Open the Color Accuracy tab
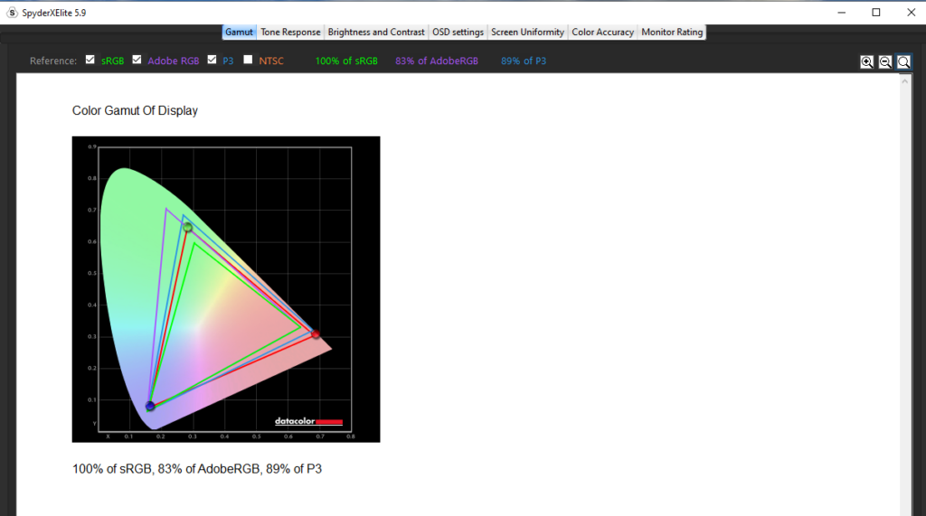The height and width of the screenshot is (516, 926). click(602, 32)
